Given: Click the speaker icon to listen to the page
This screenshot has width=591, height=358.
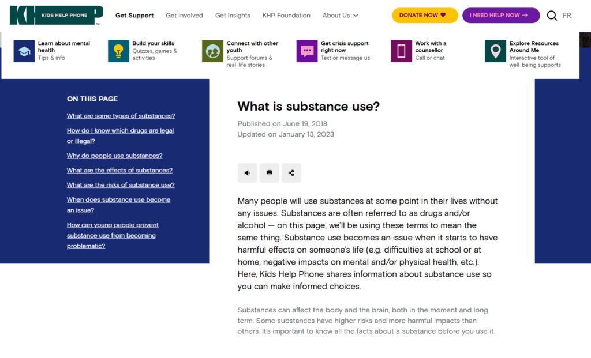Looking at the screenshot, I should pos(247,172).
